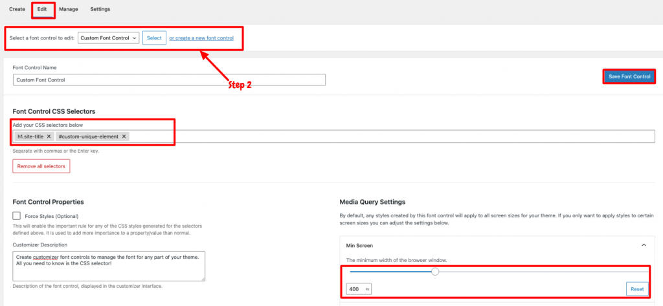Click the 'Font Control CSS Selectors' heading
The image size is (663, 306).
click(x=54, y=111)
